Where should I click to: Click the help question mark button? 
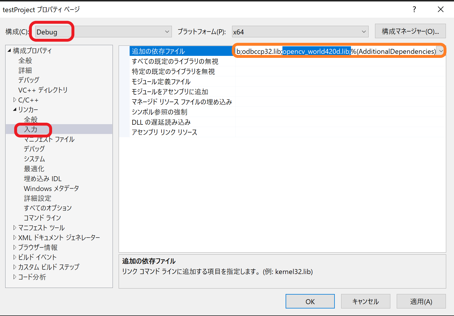pyautogui.click(x=414, y=9)
